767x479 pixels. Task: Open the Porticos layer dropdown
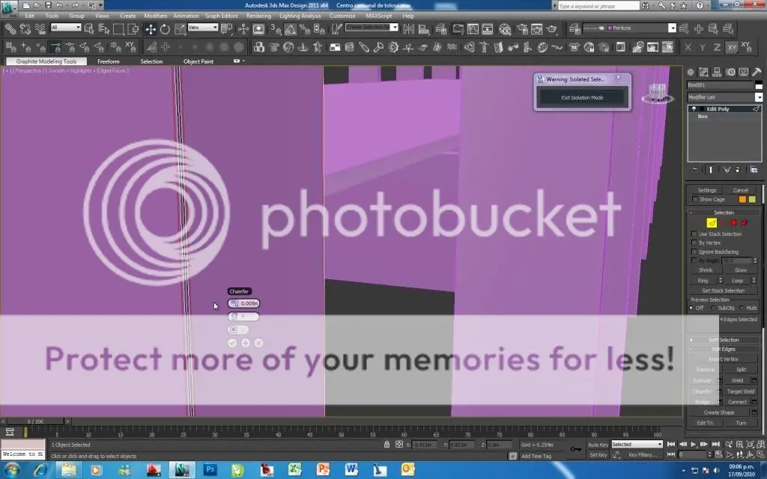click(671, 28)
